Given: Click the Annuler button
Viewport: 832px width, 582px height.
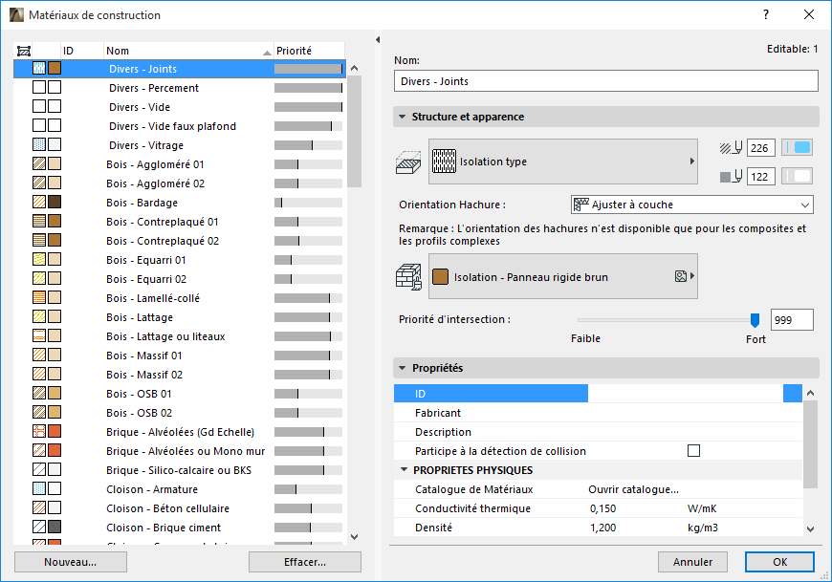Looking at the screenshot, I should pos(693,562).
